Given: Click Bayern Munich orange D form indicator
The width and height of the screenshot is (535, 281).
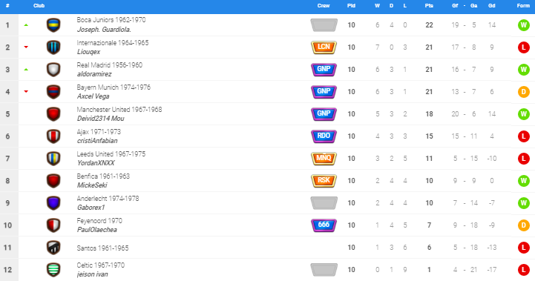Looking at the screenshot, I should [523, 92].
